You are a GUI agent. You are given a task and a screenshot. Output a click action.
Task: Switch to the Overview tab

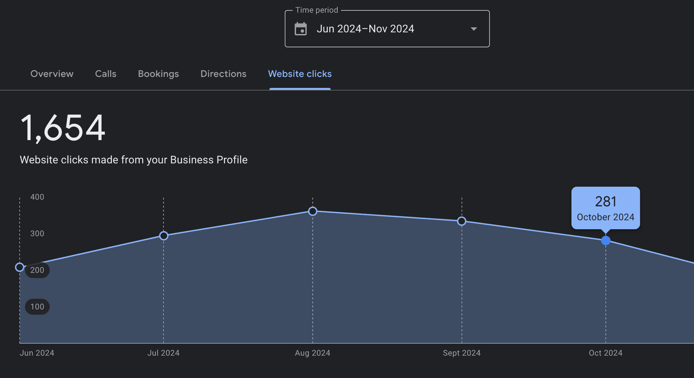pos(52,74)
